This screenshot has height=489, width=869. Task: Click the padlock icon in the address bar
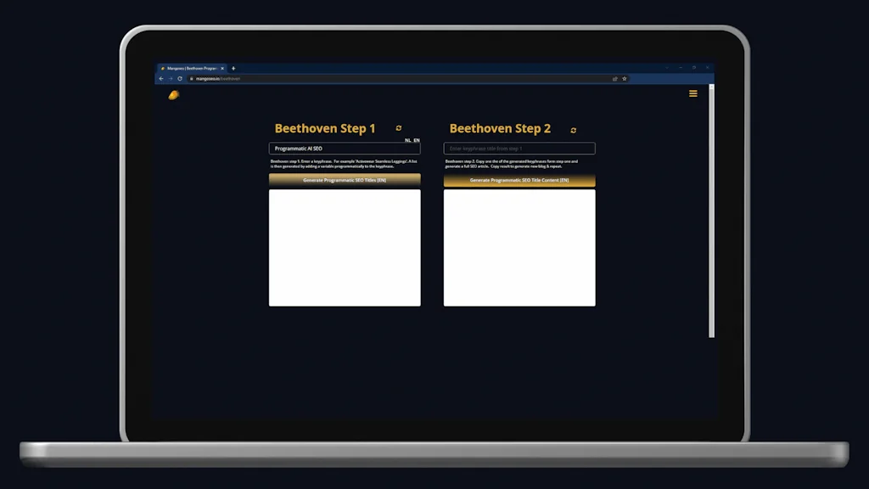point(191,78)
